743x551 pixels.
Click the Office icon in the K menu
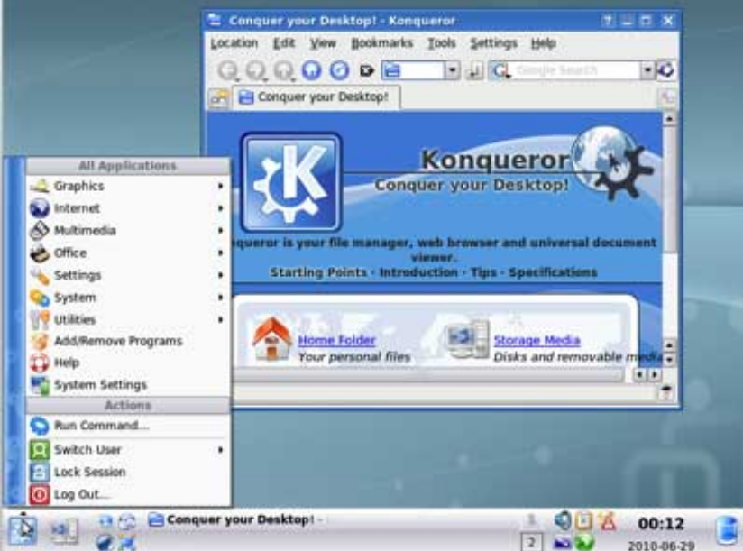40,253
